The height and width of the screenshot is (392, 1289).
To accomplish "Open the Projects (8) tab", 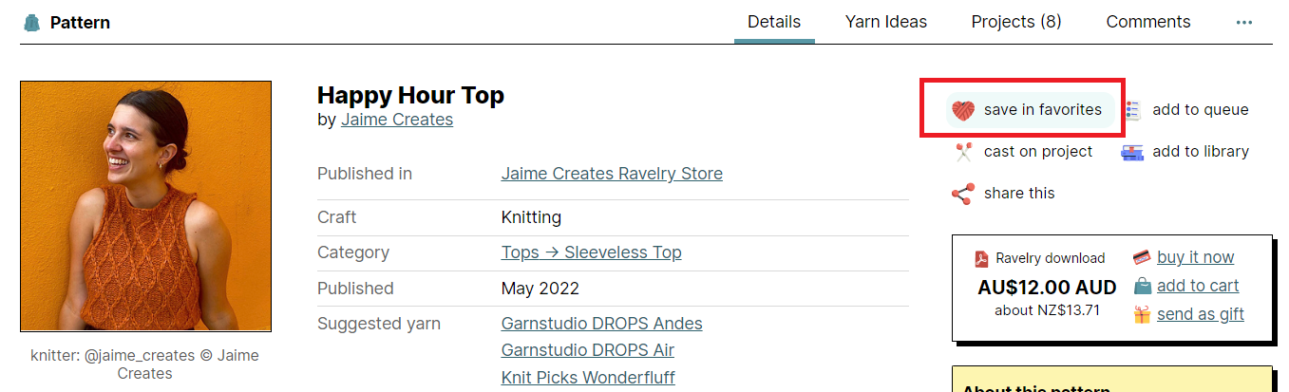I will click(x=1015, y=22).
